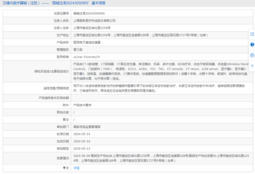
Task: Click the slash value in the 其他内容 row
Action: (x=74, y=112)
